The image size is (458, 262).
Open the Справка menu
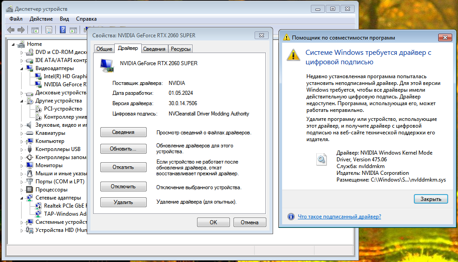tap(86, 19)
